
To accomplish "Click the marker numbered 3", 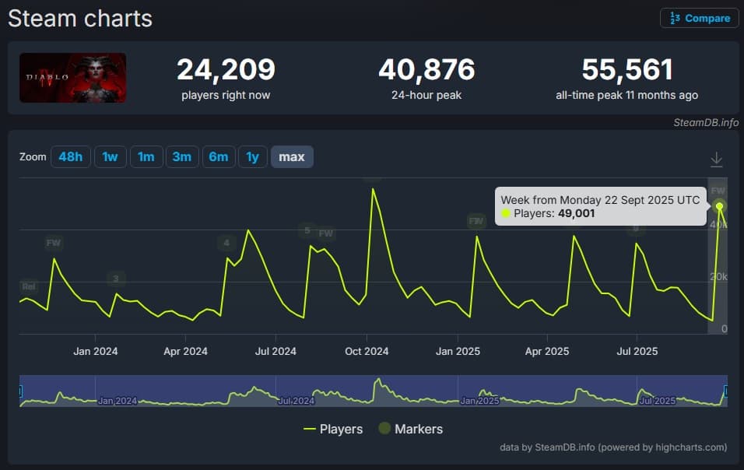I will tap(116, 279).
